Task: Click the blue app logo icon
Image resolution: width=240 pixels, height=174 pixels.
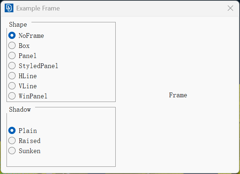Action: click(x=9, y=8)
